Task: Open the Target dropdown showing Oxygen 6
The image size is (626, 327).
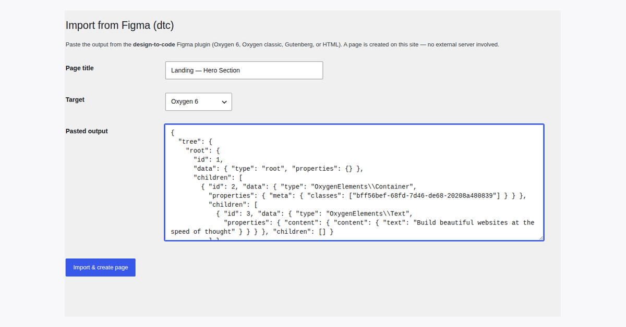Action: click(x=198, y=102)
